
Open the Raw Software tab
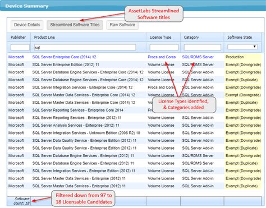point(122,25)
